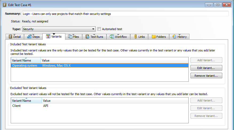Click the Workflow tab icon
234x130 pixels.
pyautogui.click(x=112, y=37)
